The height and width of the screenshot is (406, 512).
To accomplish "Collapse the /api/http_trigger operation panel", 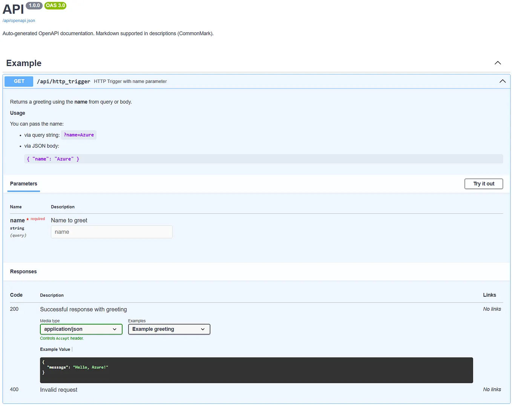I will (503, 81).
